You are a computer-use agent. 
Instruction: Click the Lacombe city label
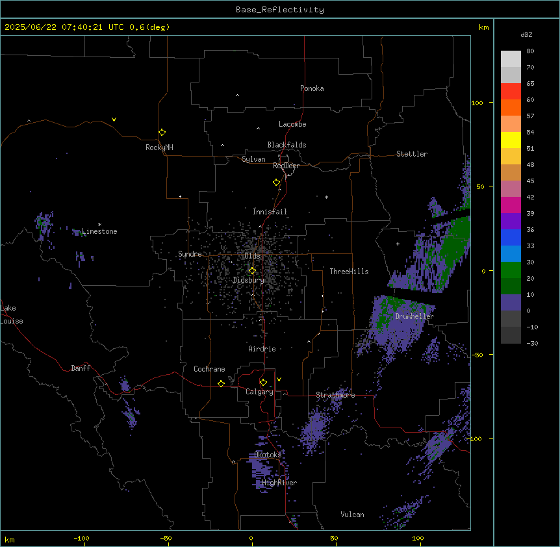[x=292, y=124]
